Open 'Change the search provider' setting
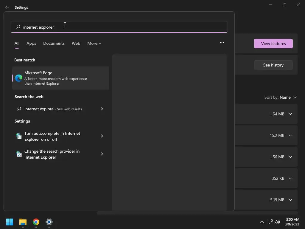Image resolution: width=305 pixels, height=229 pixels. (60, 154)
